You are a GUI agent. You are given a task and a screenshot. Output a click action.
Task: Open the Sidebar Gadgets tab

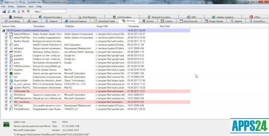click(x=223, y=17)
